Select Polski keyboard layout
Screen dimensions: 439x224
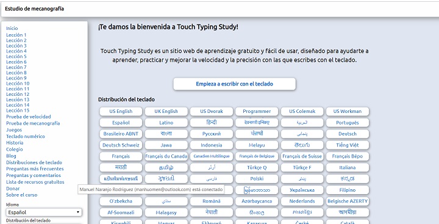click(x=257, y=179)
